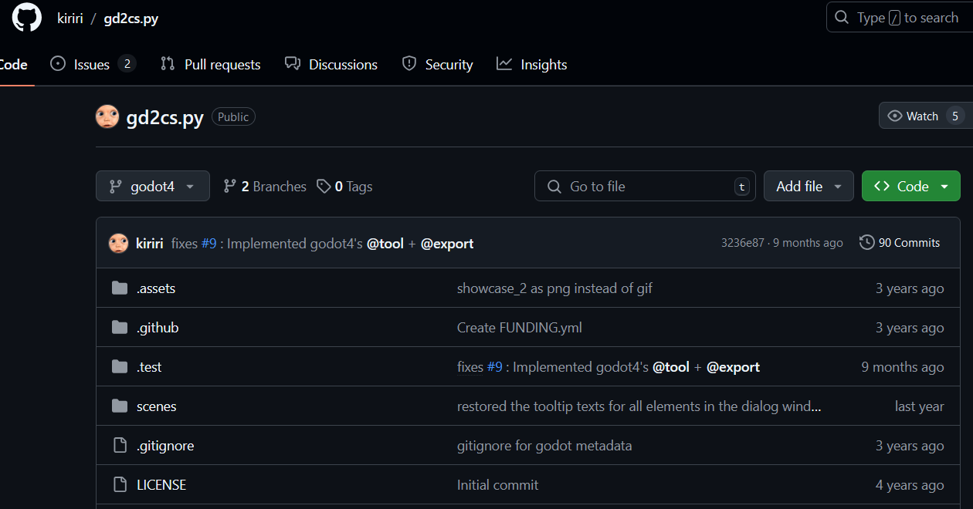Viewport: 973px width, 509px height.
Task: Expand the godot4 branch dropdown
Action: click(x=153, y=187)
